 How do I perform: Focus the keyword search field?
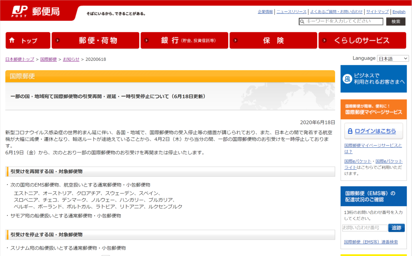tap(341, 22)
